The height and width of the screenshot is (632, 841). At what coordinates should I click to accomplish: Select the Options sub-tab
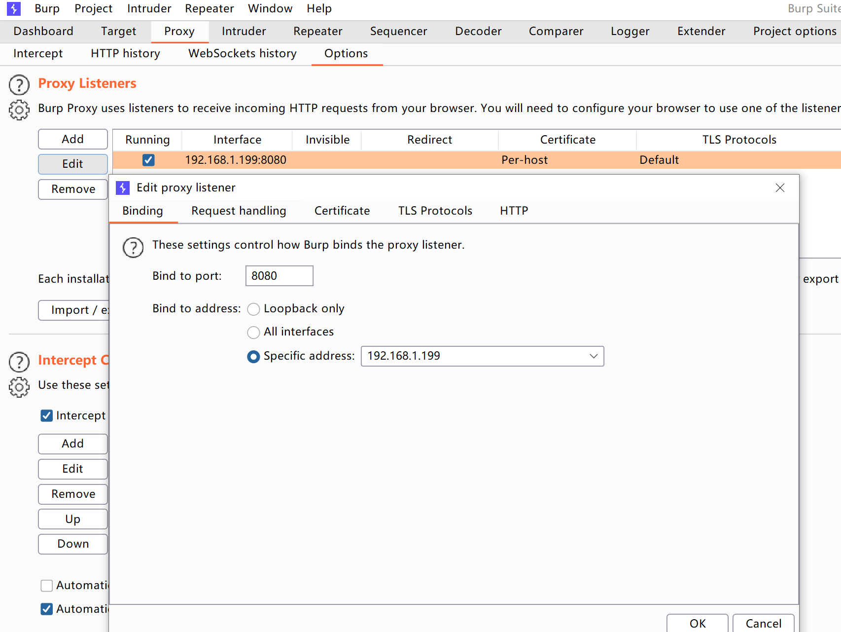(x=346, y=53)
